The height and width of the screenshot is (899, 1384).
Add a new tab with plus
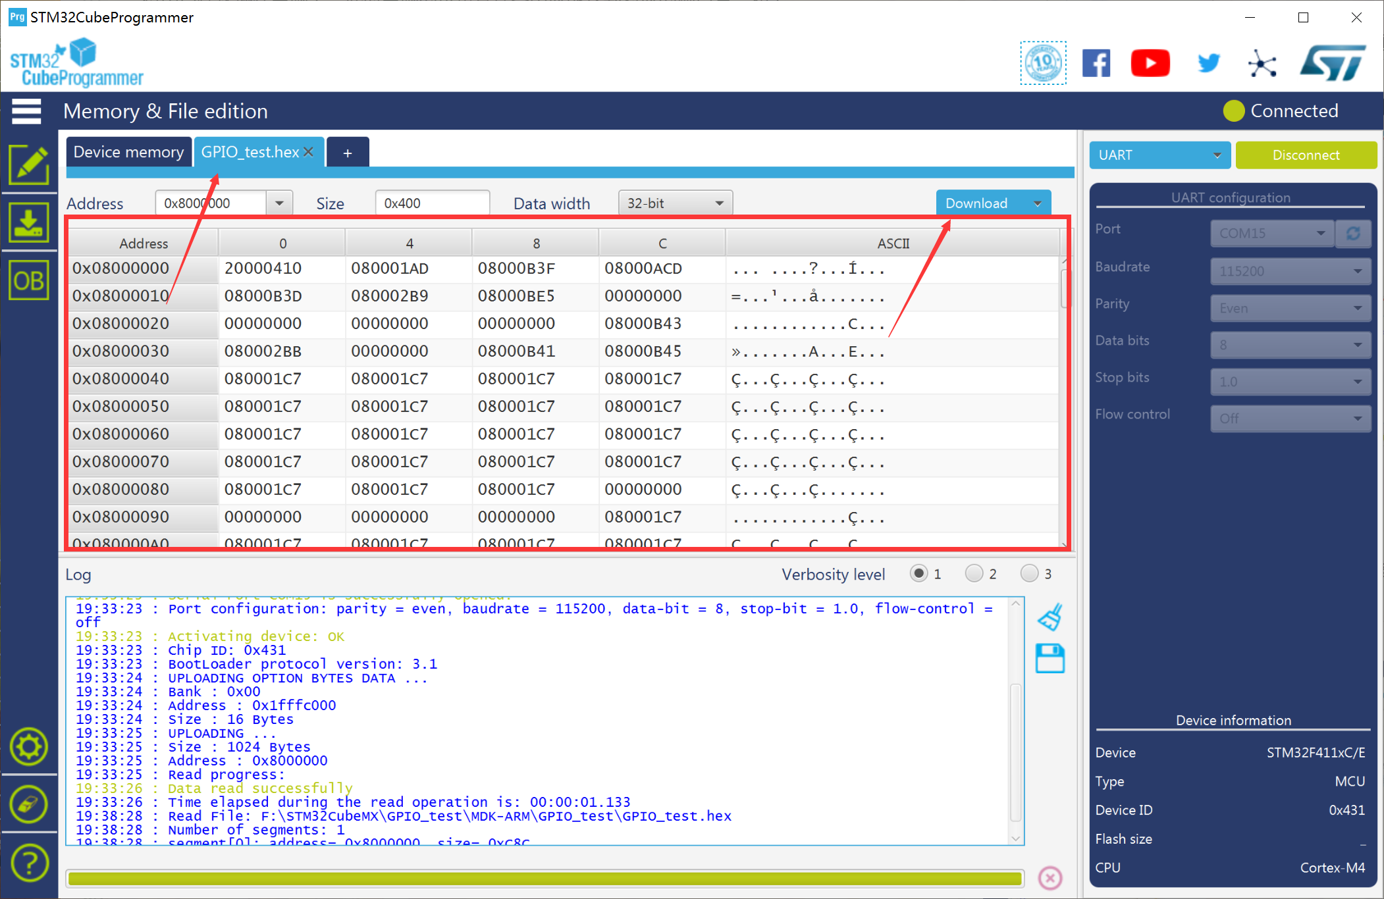(347, 153)
